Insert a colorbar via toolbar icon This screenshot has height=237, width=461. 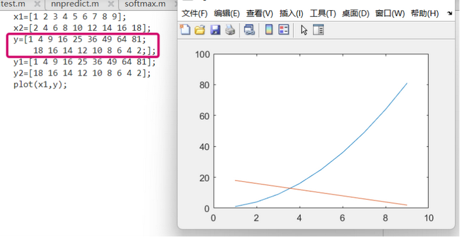click(269, 29)
